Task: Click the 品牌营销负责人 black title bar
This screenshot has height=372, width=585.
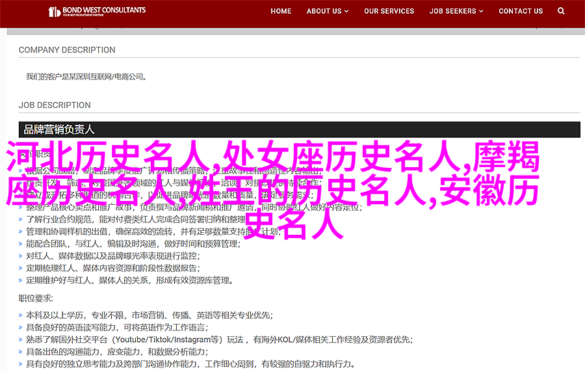Action: point(299,129)
